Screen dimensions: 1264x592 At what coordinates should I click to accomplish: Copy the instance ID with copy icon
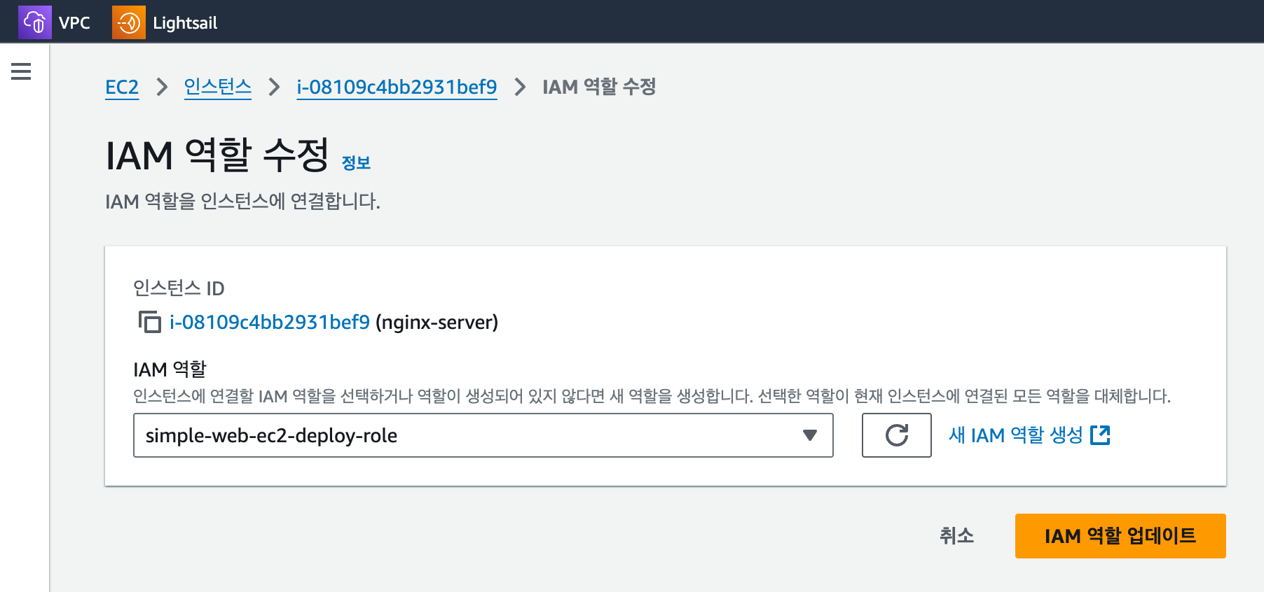pyautogui.click(x=149, y=322)
